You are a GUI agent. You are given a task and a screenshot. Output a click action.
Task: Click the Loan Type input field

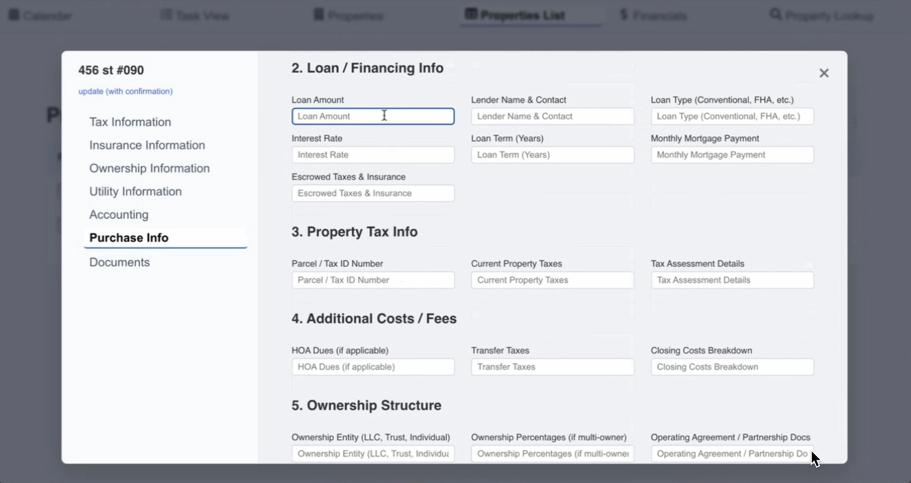tap(732, 116)
